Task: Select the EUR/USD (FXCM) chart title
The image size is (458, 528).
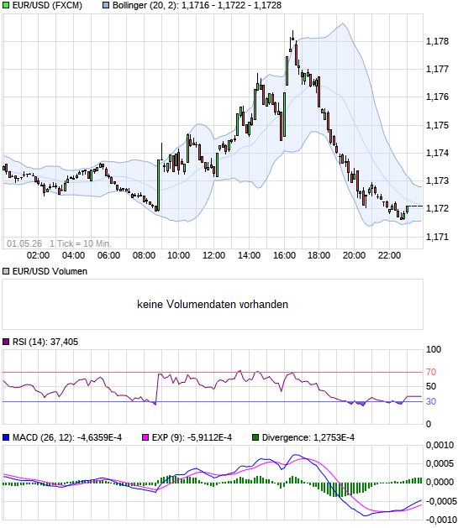Action: [x=47, y=5]
